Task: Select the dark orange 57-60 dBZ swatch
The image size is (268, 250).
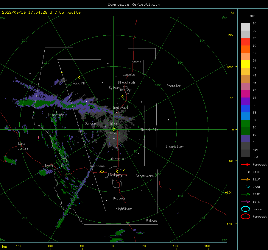Action: [245, 49]
